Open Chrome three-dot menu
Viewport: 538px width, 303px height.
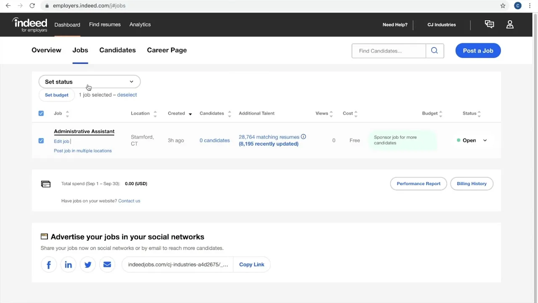click(x=530, y=5)
